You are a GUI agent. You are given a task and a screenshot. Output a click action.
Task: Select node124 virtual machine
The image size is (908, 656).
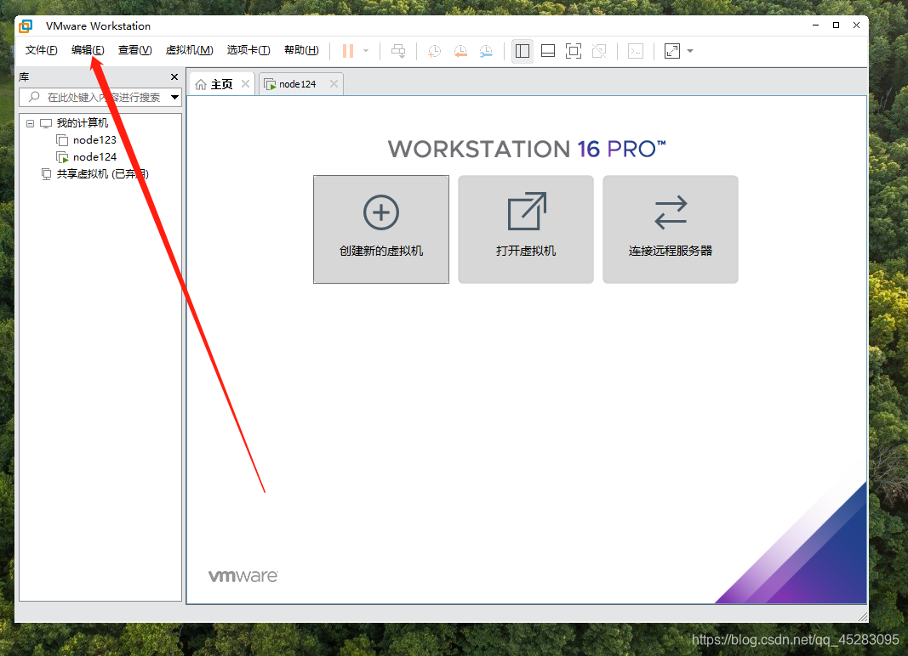tap(94, 156)
